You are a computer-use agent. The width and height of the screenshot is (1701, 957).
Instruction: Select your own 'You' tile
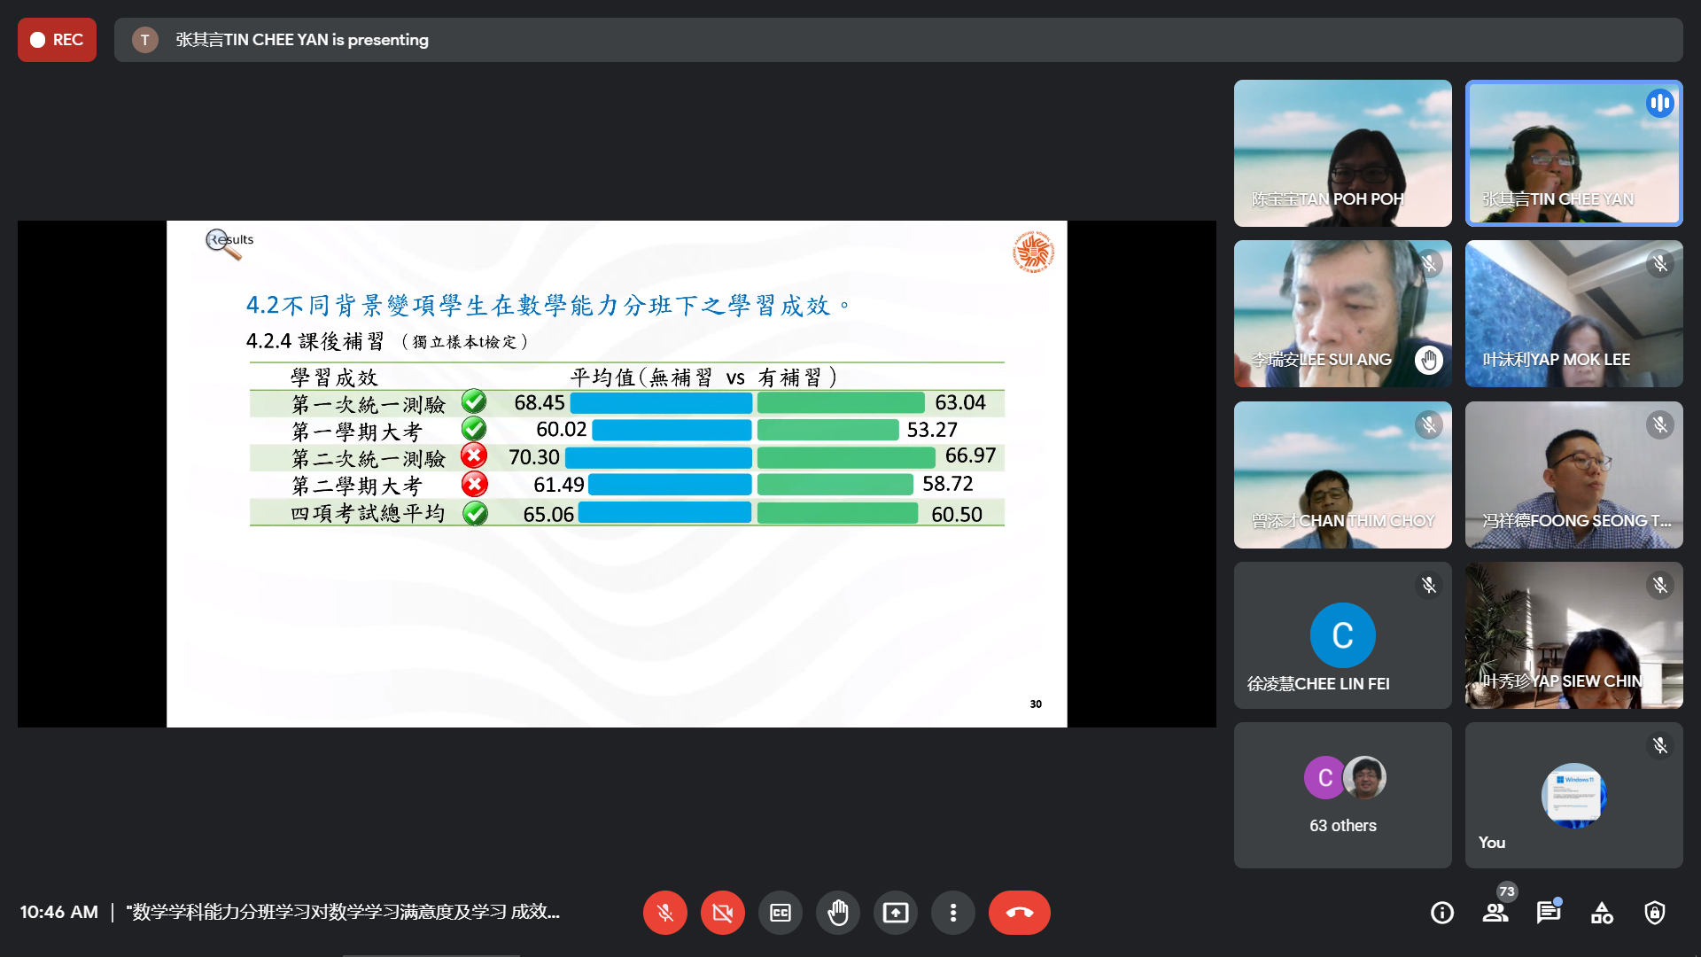1574,796
